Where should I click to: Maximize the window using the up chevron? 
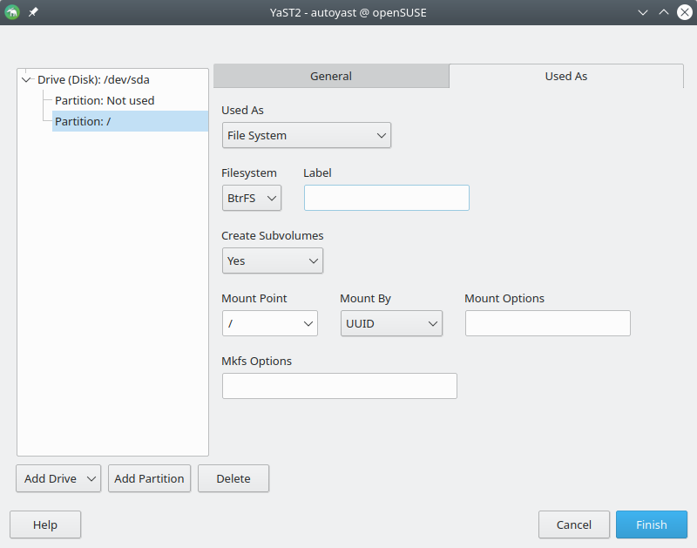664,13
